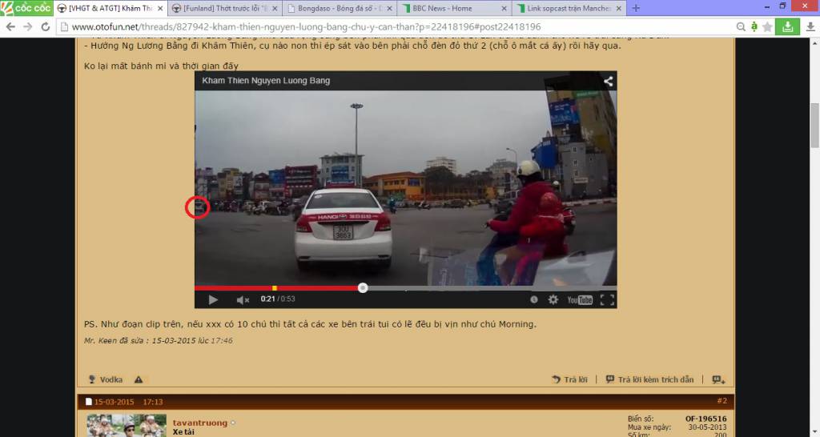
Task: Click the Cốc Cốc browser logo button
Action: pyautogui.click(x=26, y=8)
